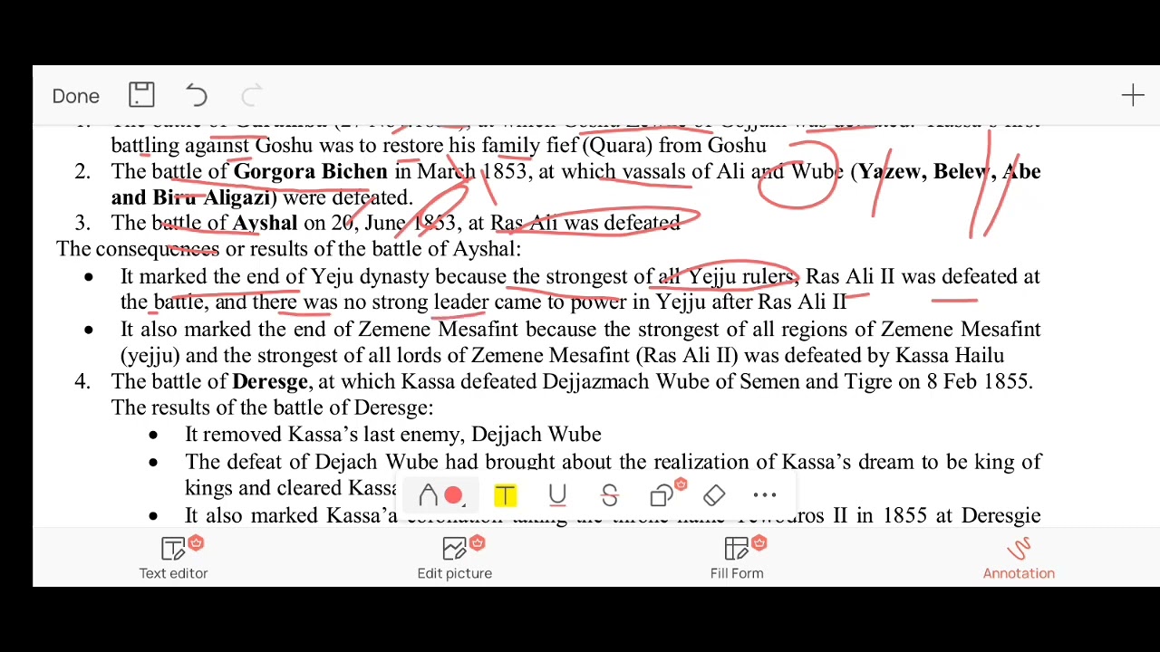This screenshot has width=1160, height=652.
Task: Click "The consequences or results of the battle of Ayshal:"
Action: coord(289,249)
